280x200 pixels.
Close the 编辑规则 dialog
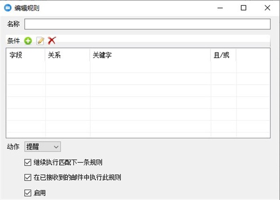click(x=267, y=8)
